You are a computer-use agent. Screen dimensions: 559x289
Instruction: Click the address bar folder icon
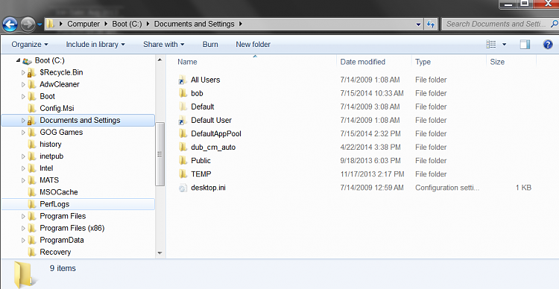tap(51, 24)
